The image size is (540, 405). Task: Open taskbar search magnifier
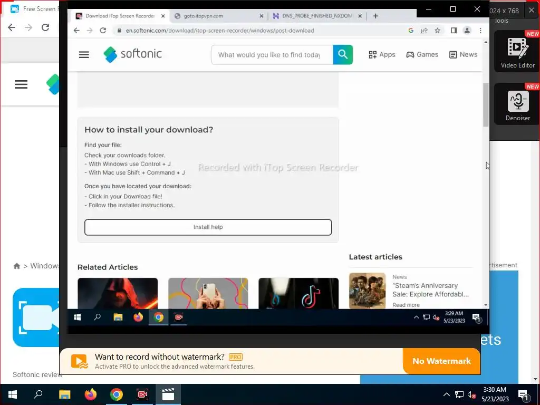point(38,394)
